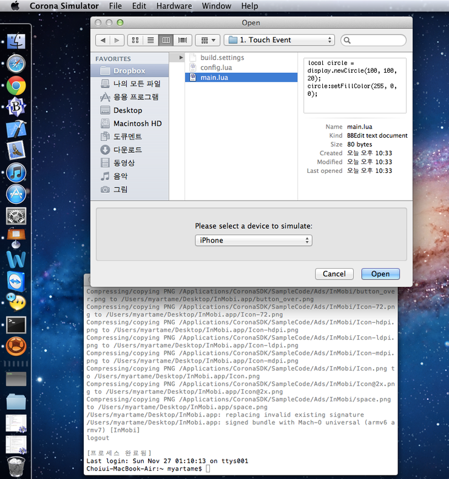Image resolution: width=449 pixels, height=479 pixels.
Task: Open the App Store Dock icon
Action: click(x=16, y=194)
